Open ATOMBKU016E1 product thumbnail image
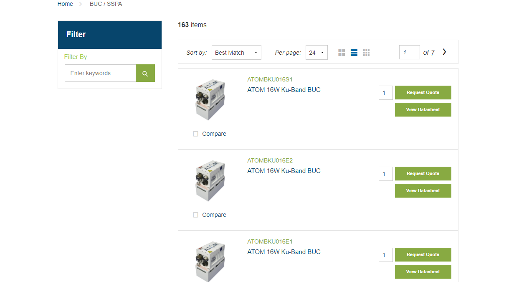Viewport: 519px width, 282px height. click(x=210, y=261)
